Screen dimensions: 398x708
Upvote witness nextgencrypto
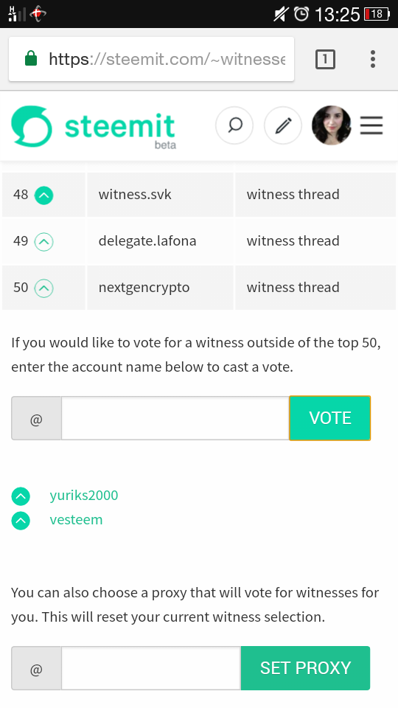click(x=43, y=288)
